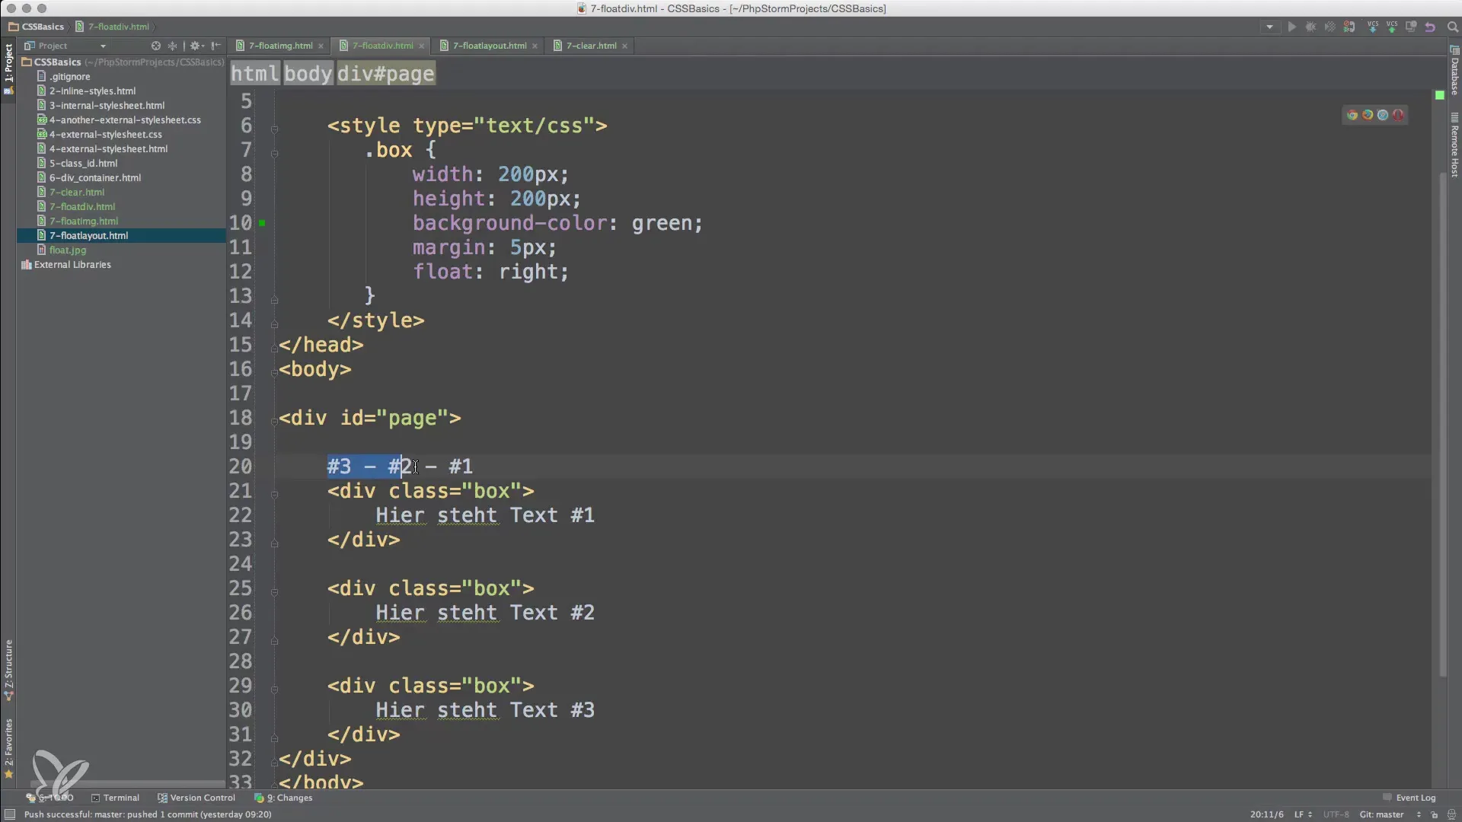Image resolution: width=1462 pixels, height=822 pixels.
Task: Click html element breadcrumb in editor
Action: tap(255, 74)
